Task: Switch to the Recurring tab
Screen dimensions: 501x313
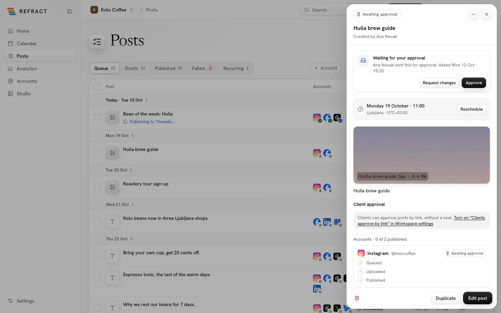Action: tap(236, 68)
